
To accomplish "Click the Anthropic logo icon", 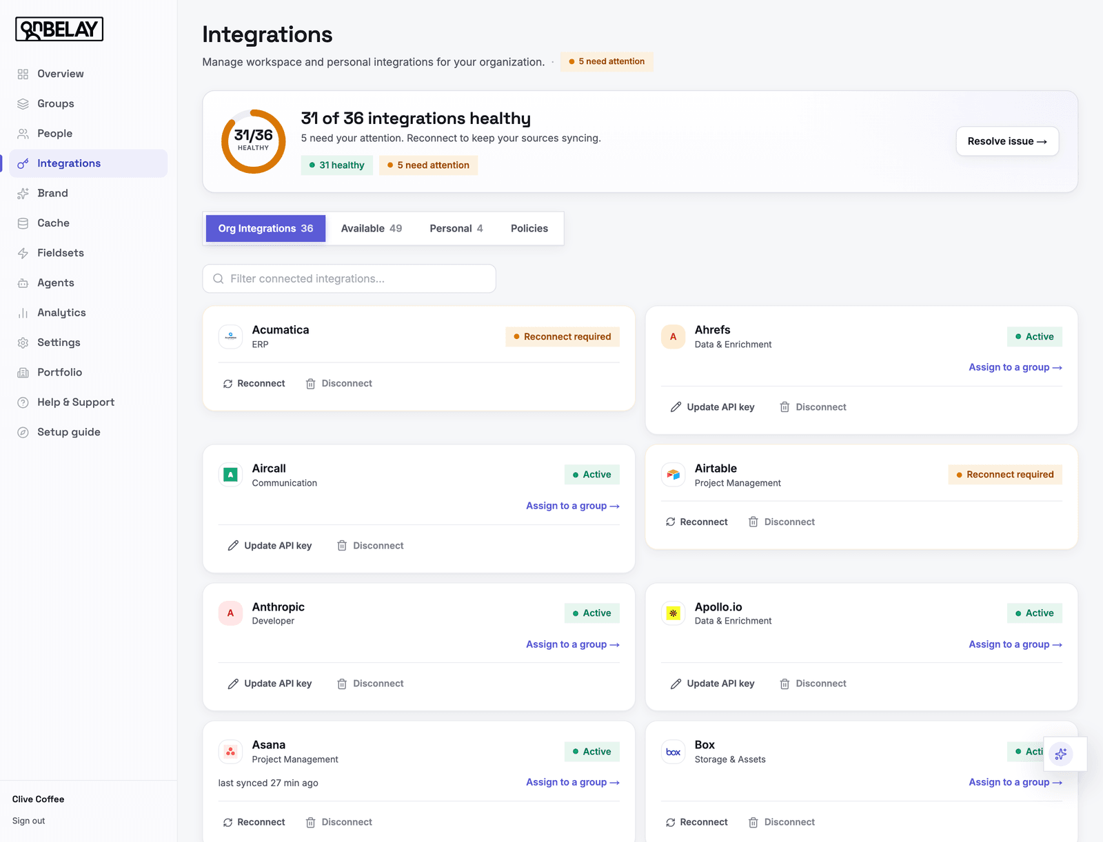I will tap(230, 613).
